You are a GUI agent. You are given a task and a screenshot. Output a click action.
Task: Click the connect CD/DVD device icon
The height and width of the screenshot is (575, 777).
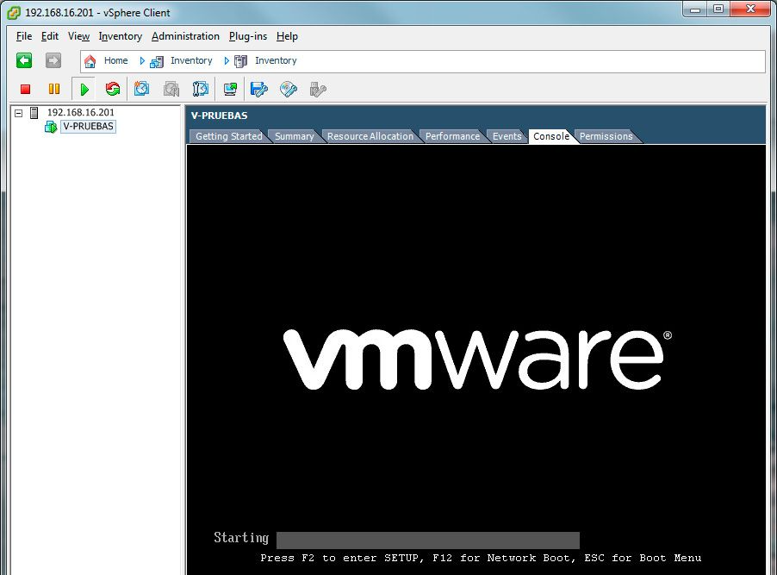tap(289, 90)
